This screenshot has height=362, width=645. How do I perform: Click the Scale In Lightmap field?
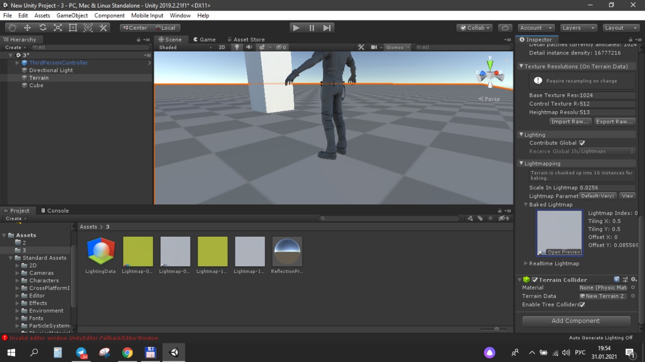(x=607, y=187)
